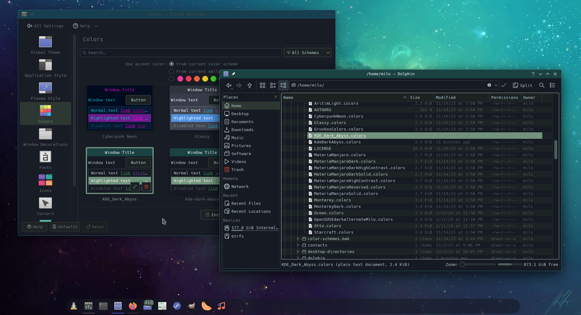Expand the desktop-directories folder
This screenshot has height=315, width=581.
coord(298,251)
